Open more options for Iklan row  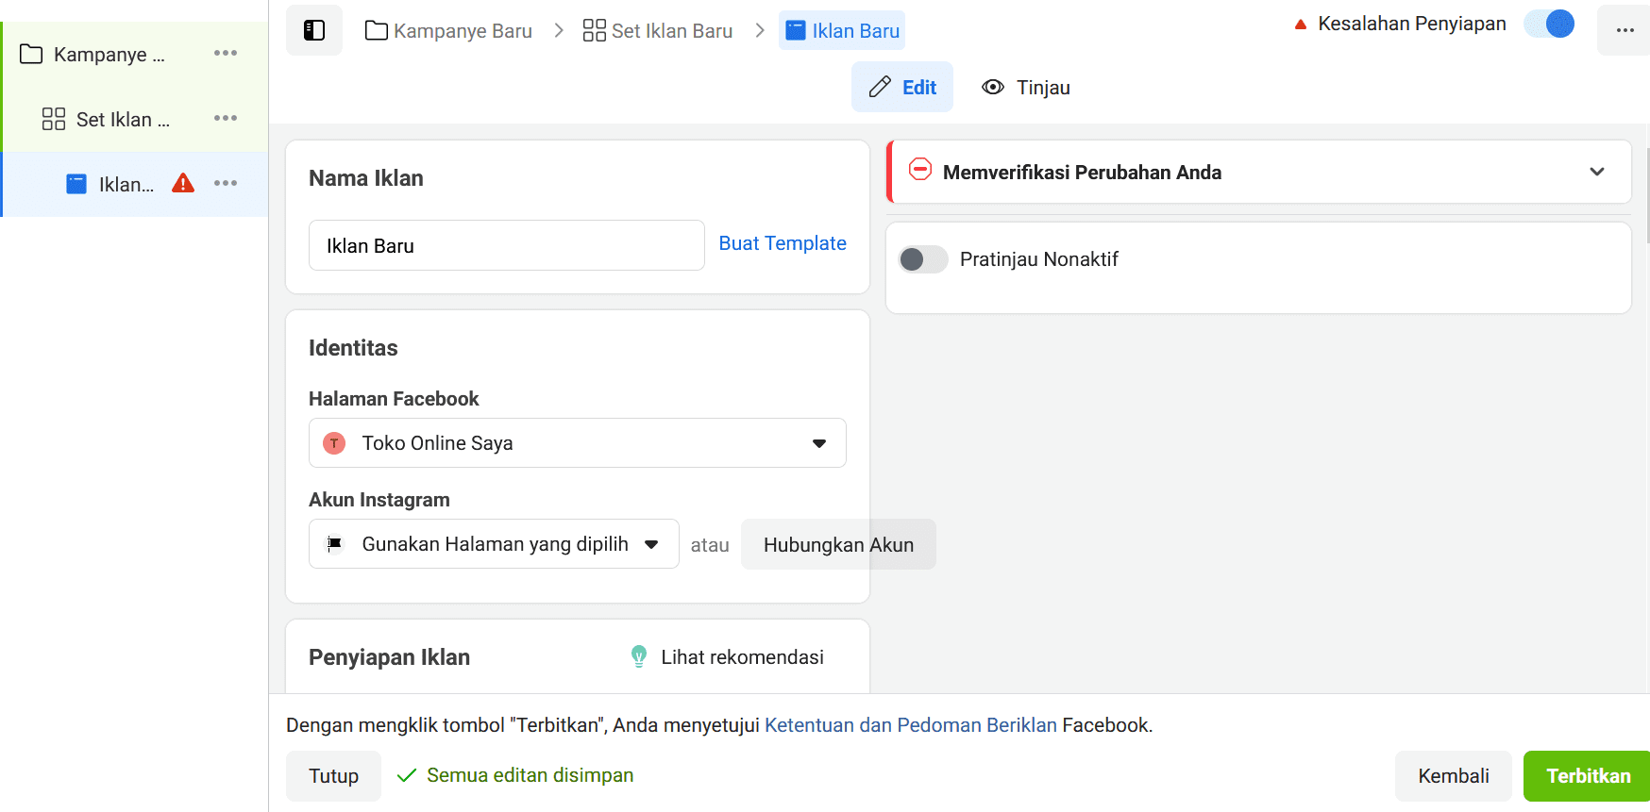[x=226, y=183]
